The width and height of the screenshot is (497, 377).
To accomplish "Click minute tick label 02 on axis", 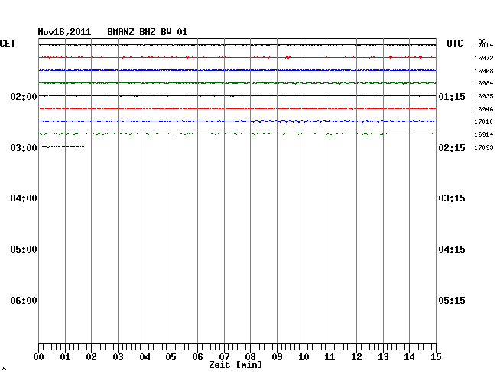I will pos(91,357).
